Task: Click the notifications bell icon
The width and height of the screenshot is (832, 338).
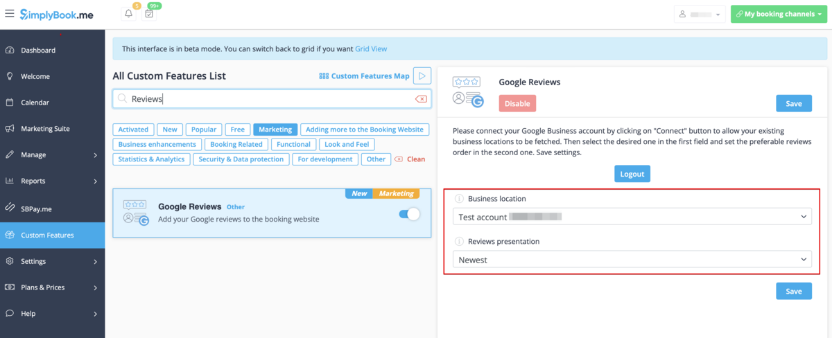Action: tap(128, 14)
